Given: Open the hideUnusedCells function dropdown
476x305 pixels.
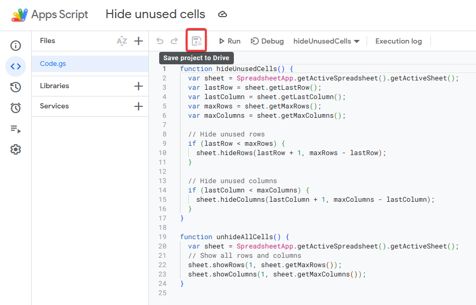Looking at the screenshot, I should (x=326, y=41).
